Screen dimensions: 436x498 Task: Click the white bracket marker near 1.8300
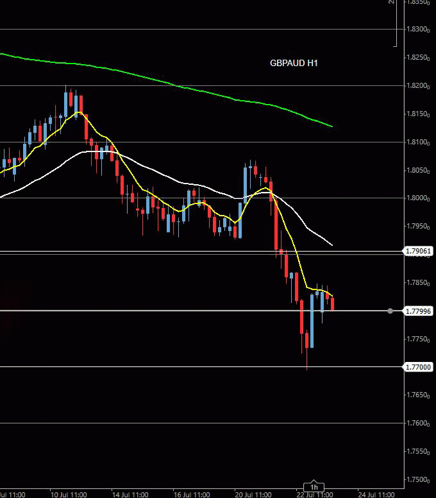(x=396, y=23)
